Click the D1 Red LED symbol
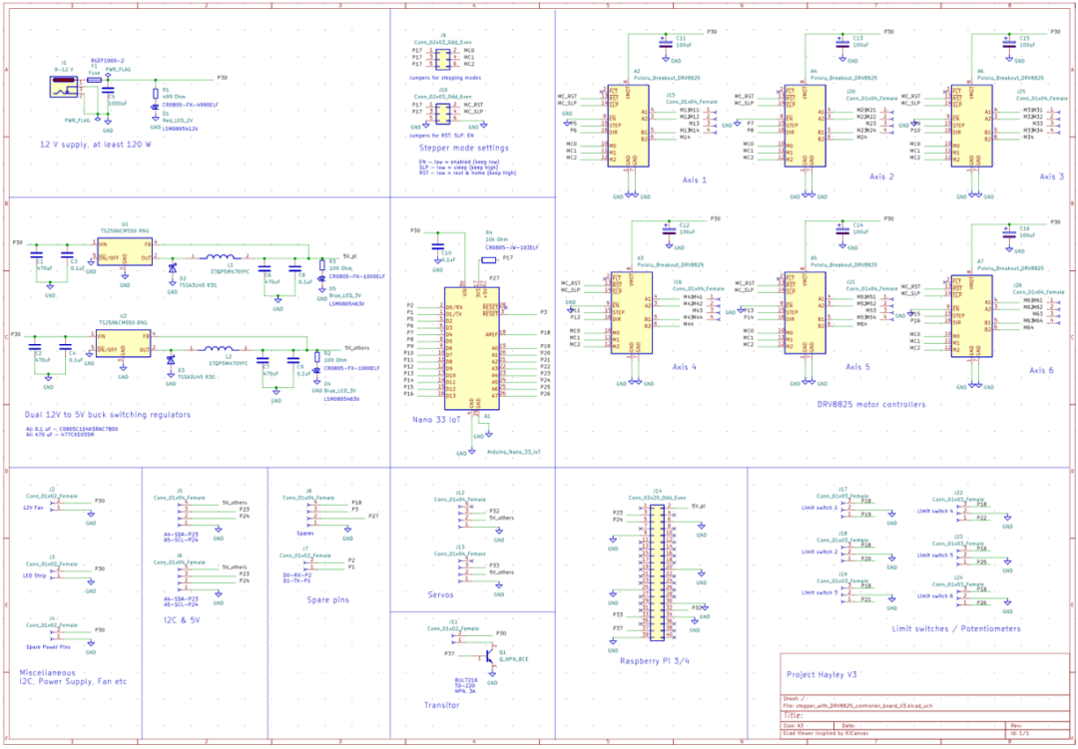 [x=156, y=108]
